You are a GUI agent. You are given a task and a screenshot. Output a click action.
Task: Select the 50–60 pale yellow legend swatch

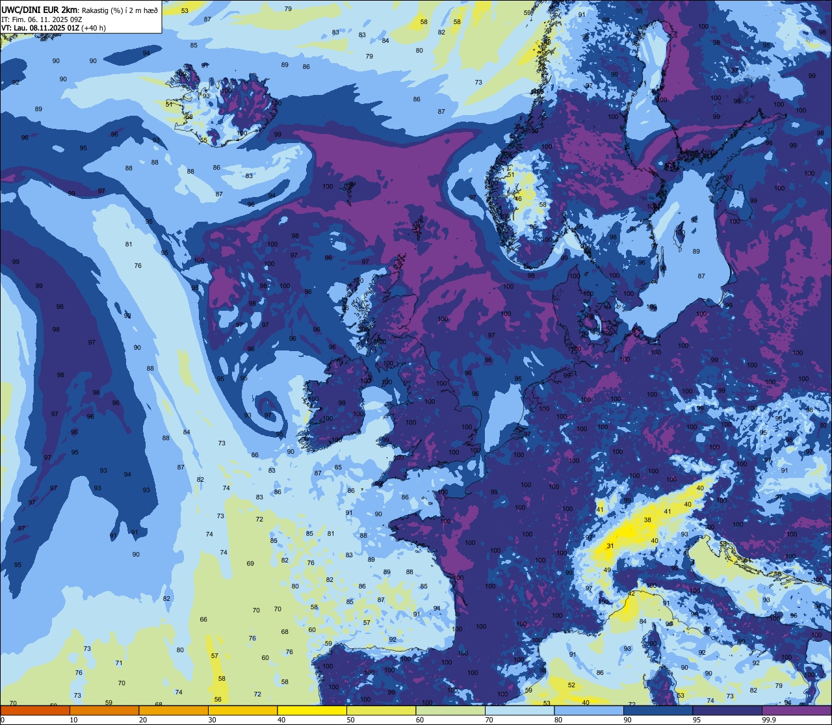point(381,710)
